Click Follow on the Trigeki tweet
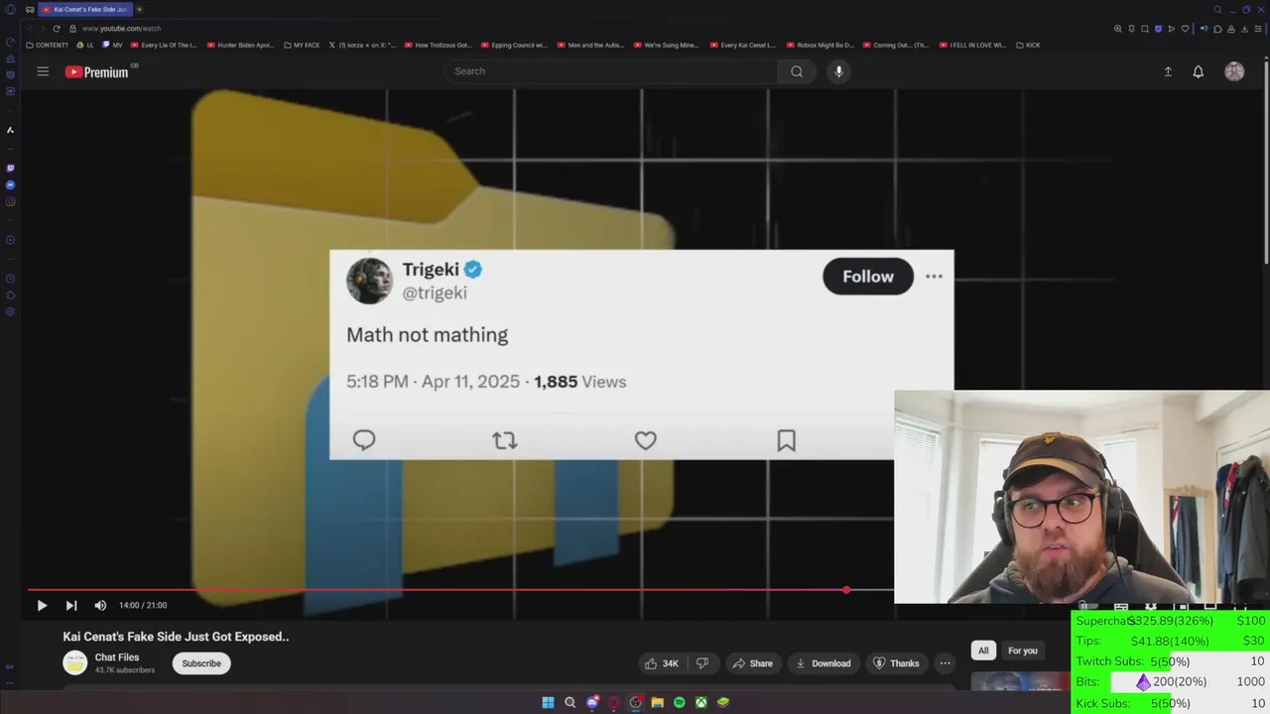The width and height of the screenshot is (1270, 714). [868, 277]
